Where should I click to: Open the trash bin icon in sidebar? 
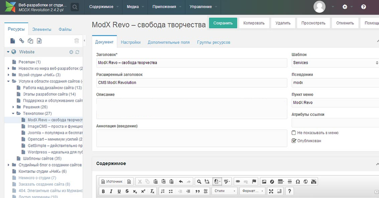point(77,41)
